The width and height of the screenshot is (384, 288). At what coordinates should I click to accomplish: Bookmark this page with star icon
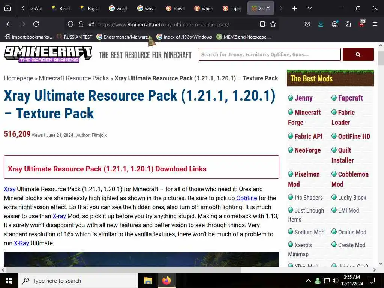tap(273, 24)
